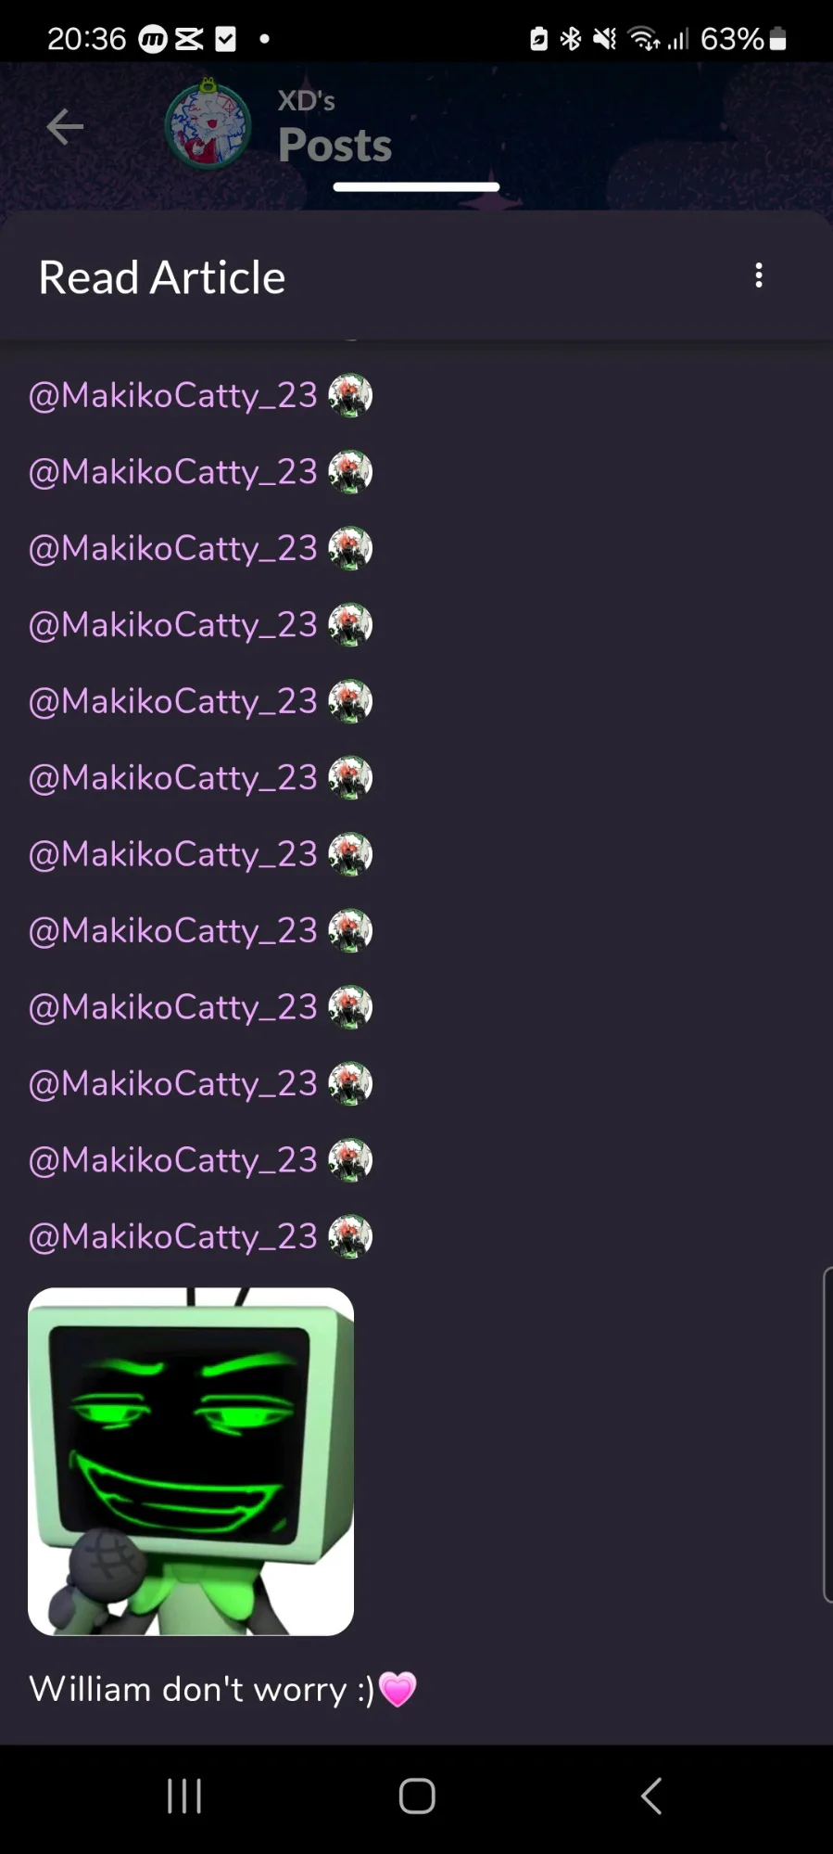Tap the avatar beside the last mention
This screenshot has width=833, height=1854.
[x=350, y=1236]
